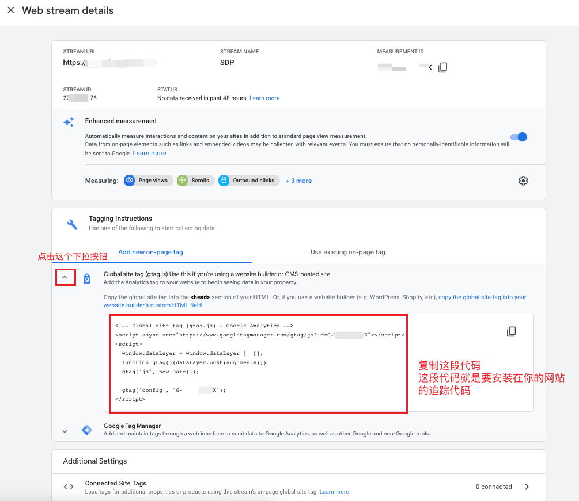
Task: Click the Global site tag gtag icon
Action: [x=87, y=278]
